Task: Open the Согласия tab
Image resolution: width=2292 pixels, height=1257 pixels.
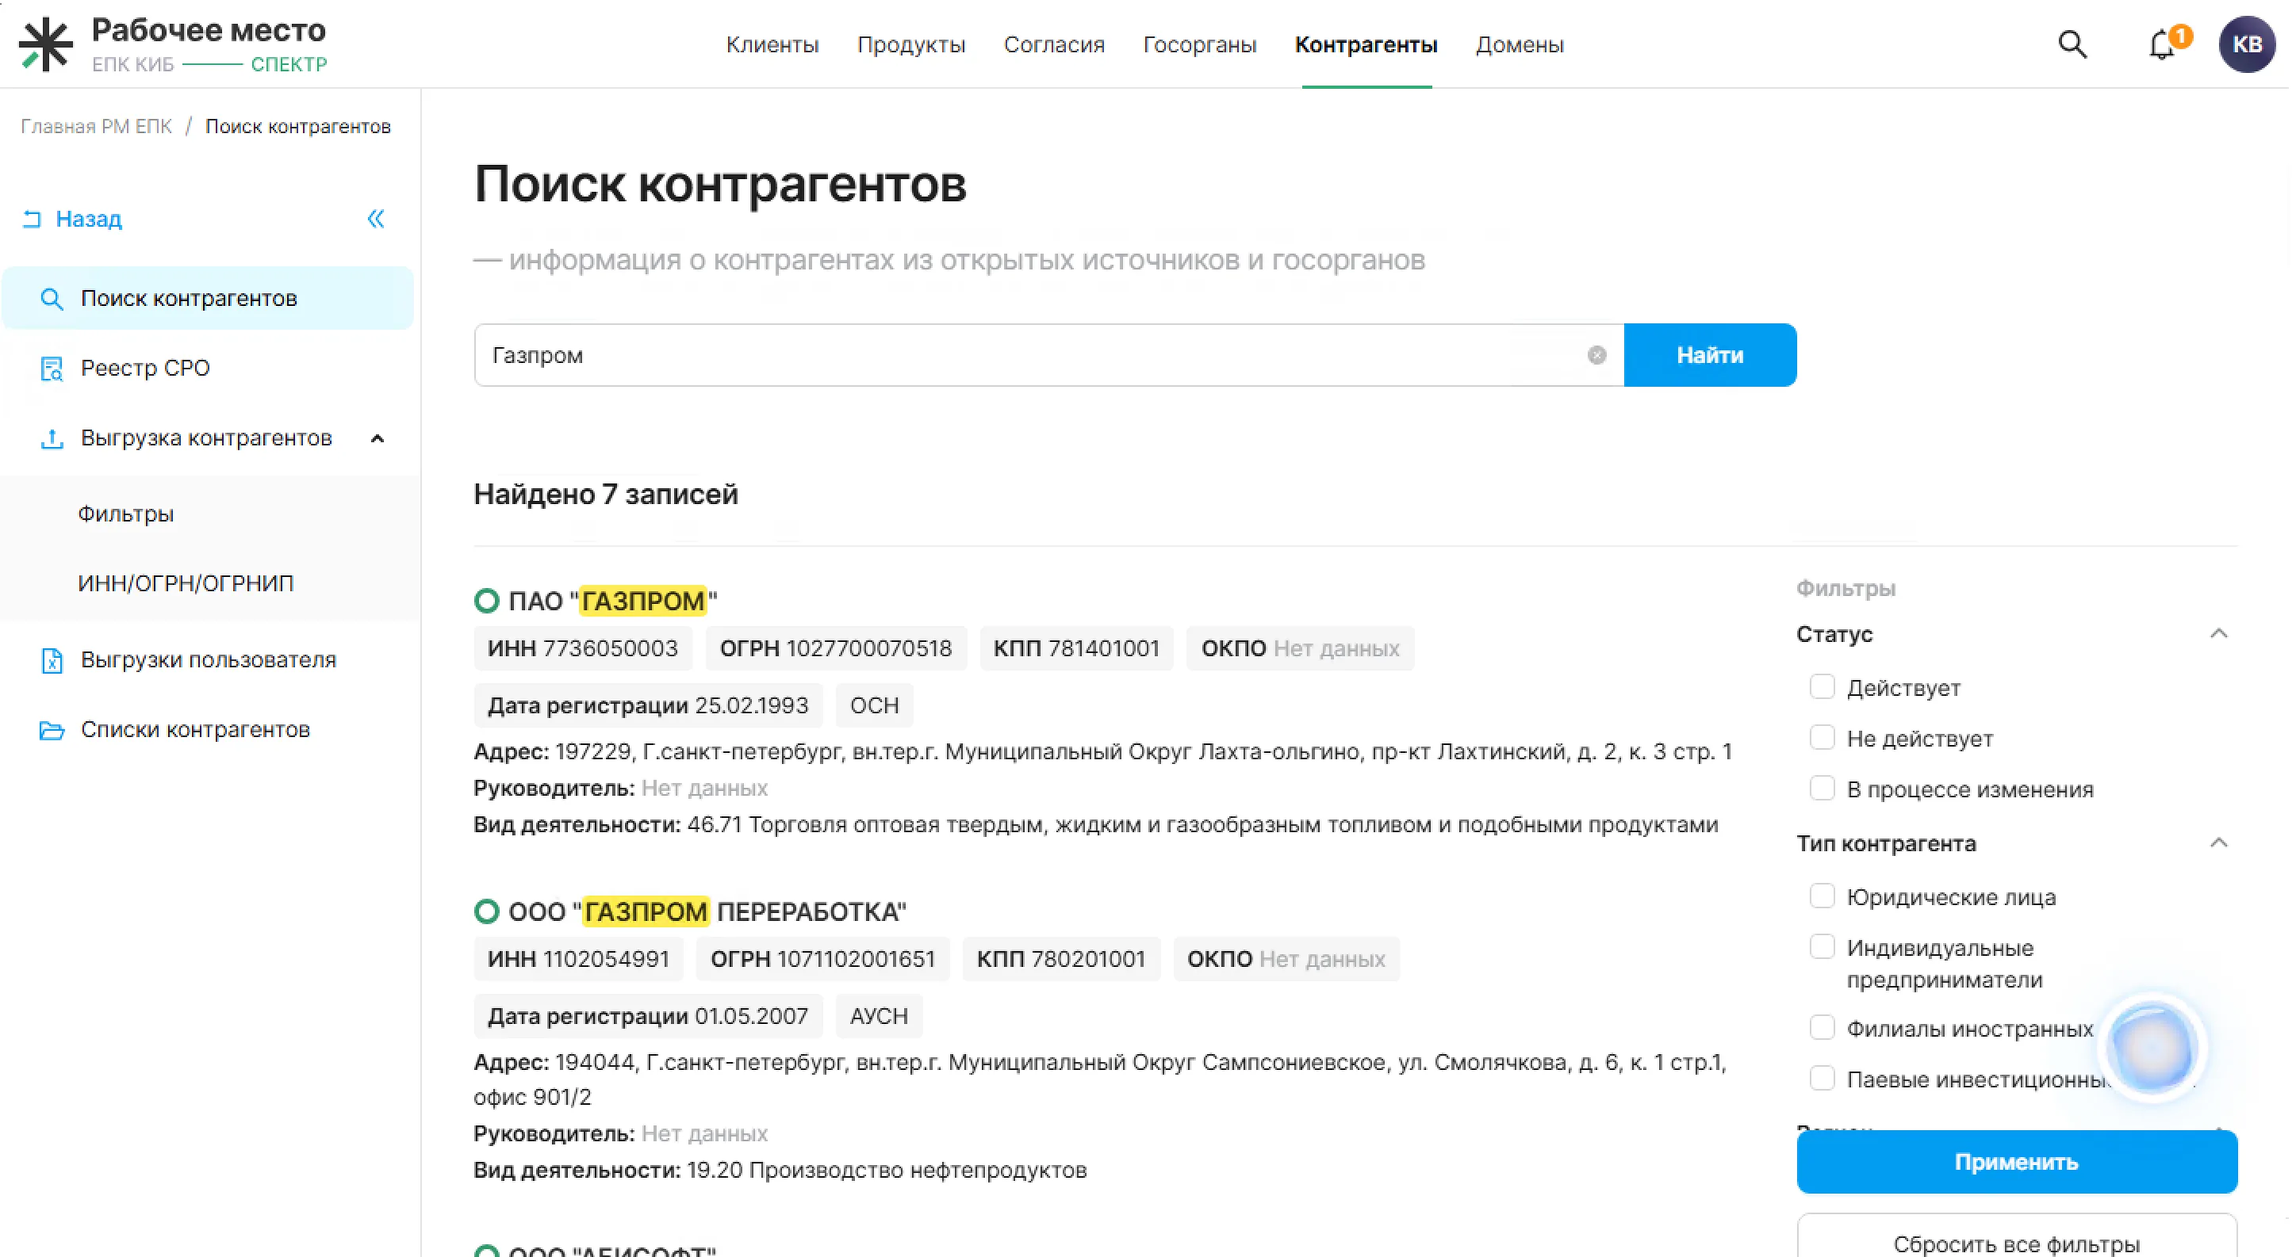Action: coord(1053,44)
